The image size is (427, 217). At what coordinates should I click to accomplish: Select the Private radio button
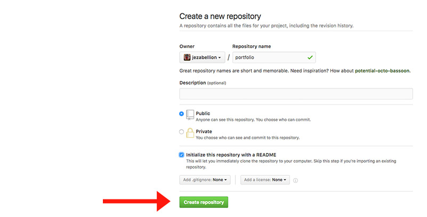(181, 132)
